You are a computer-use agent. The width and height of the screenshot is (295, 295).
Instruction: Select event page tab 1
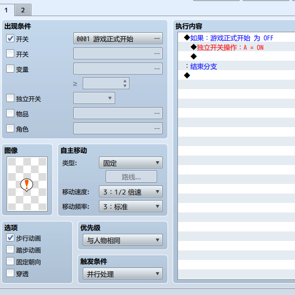point(7,10)
